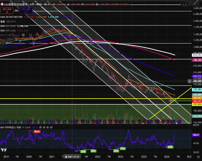
Task: Click the 58.61 RSI value label
Action: pyautogui.click(x=196, y=135)
